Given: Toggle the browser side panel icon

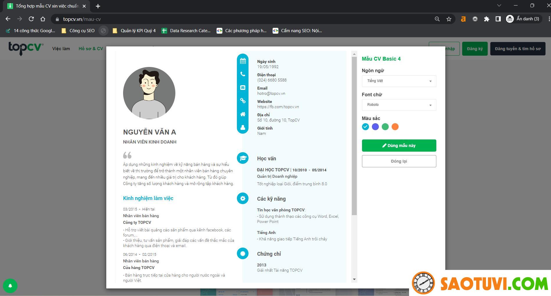Looking at the screenshot, I should click(498, 19).
